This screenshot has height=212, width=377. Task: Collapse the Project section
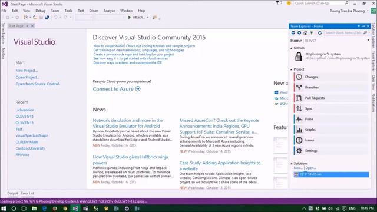pos(292,69)
